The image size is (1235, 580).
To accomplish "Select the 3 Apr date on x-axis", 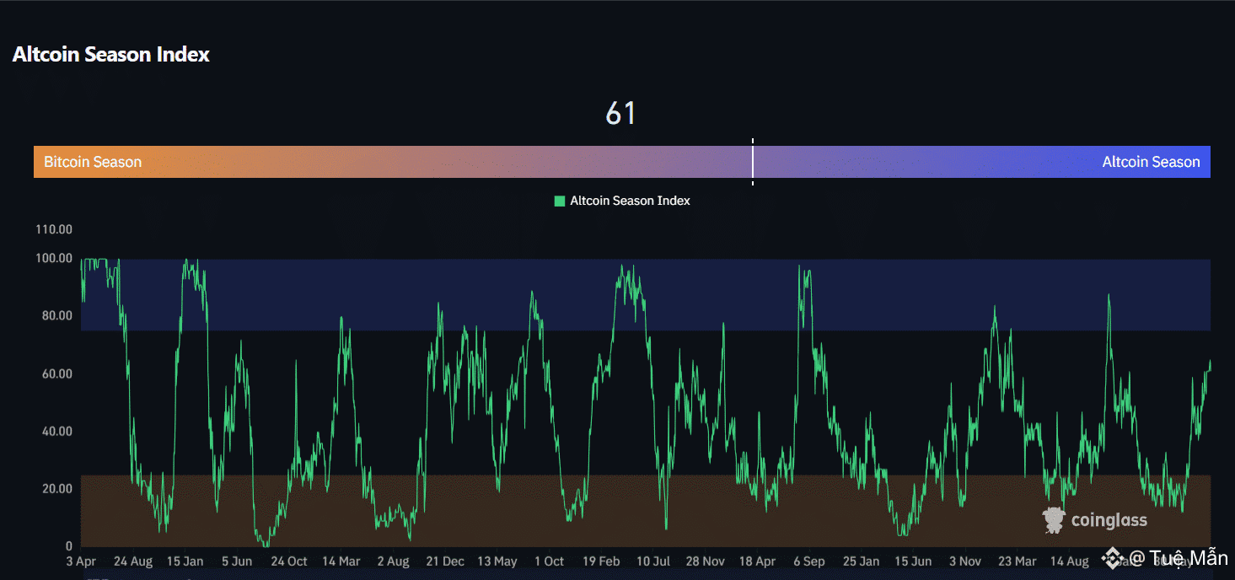I will tap(80, 561).
